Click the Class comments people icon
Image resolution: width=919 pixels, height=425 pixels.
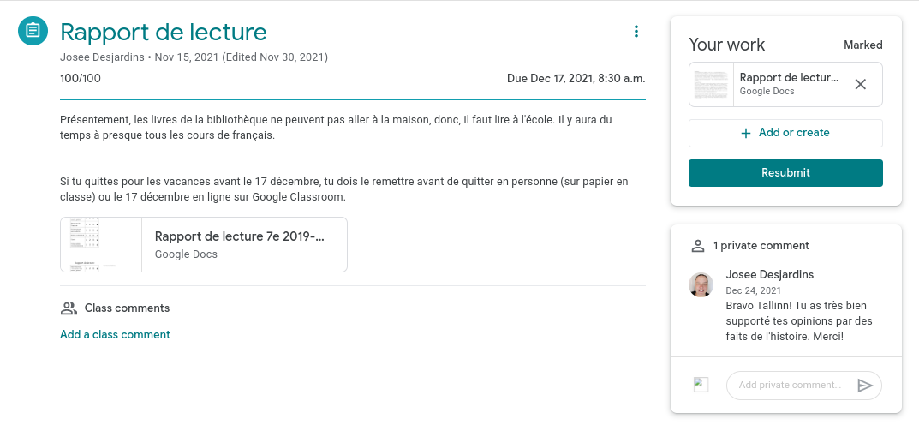[69, 308]
